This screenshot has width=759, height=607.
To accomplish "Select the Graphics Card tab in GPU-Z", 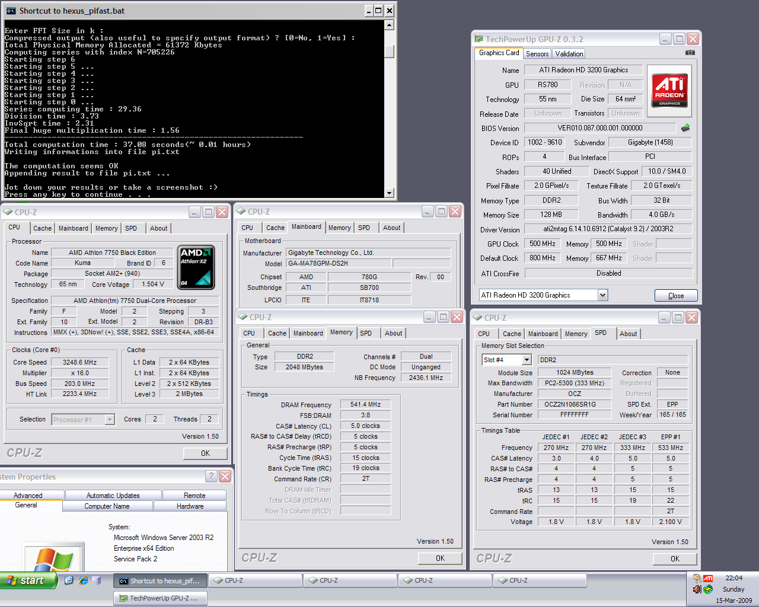I will click(x=499, y=53).
